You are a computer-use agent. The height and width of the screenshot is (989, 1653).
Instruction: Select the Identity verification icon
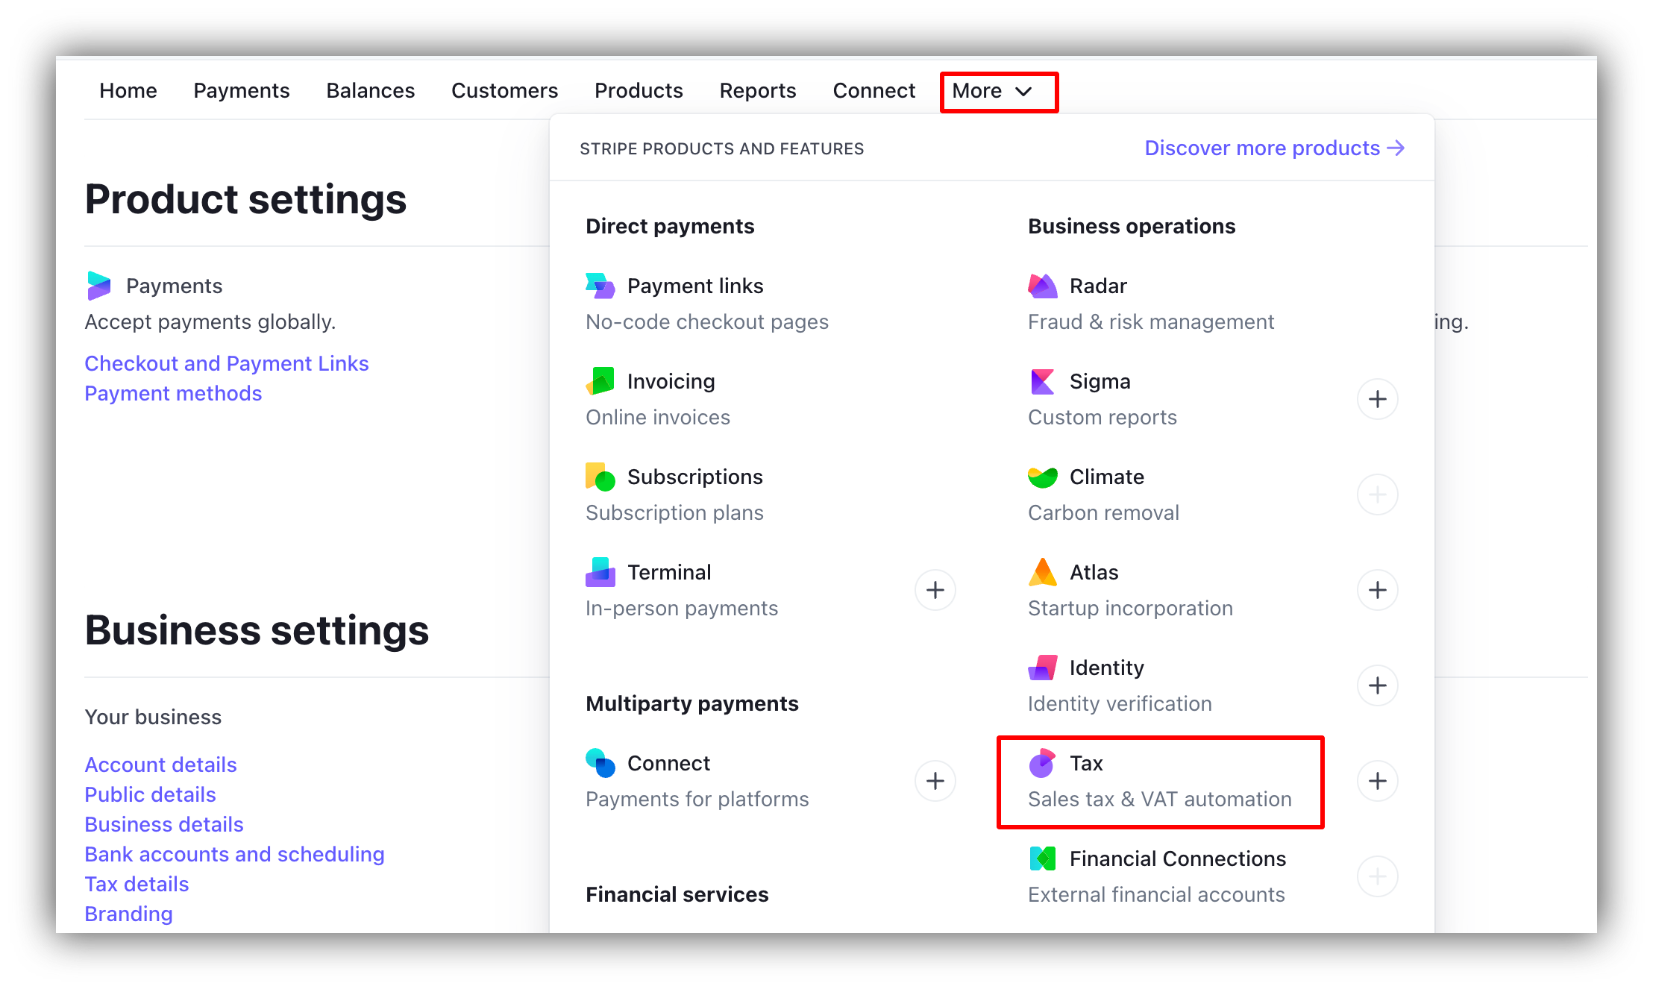1042,668
